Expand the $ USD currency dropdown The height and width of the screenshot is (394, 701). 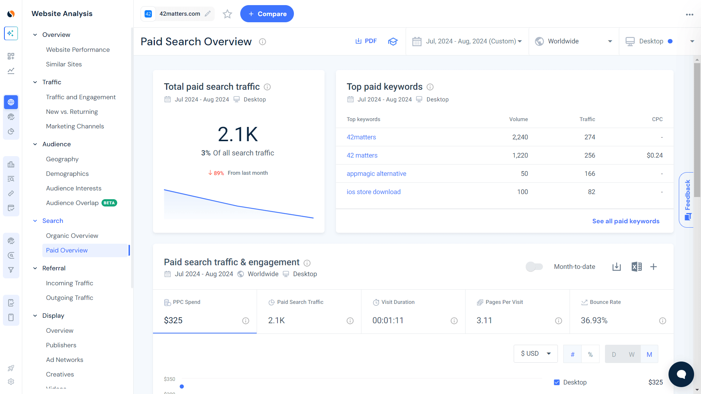[x=535, y=354]
